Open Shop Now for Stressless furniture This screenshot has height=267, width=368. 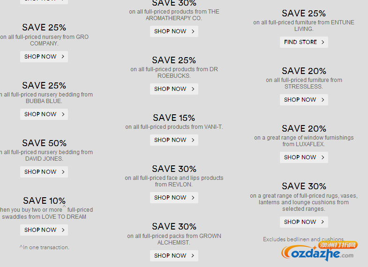coord(304,100)
